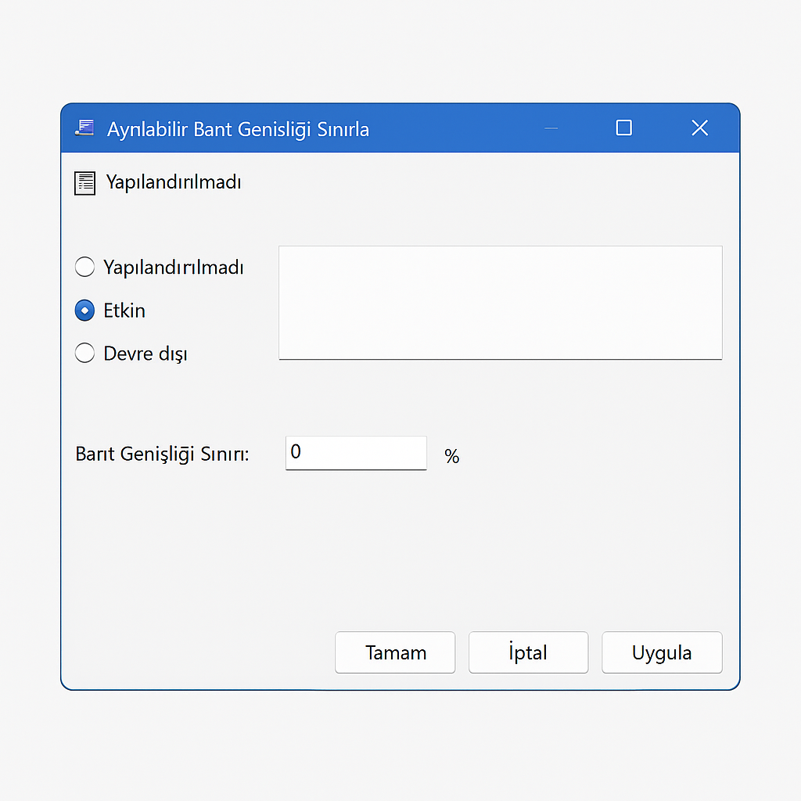Viewport: 801px width, 801px height.
Task: Focus the Bant Genişliği Sınırı value field
Action: 356,453
